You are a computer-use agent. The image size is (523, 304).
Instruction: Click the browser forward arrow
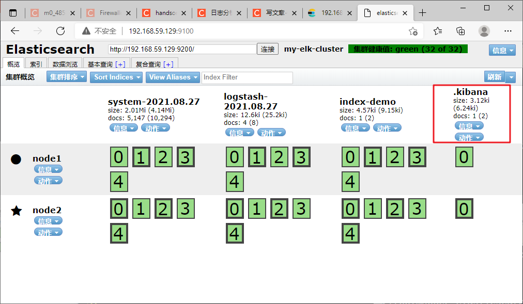point(38,31)
